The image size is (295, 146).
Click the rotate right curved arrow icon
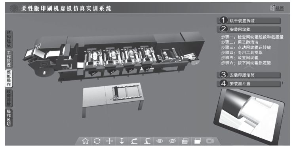click(x=134, y=141)
